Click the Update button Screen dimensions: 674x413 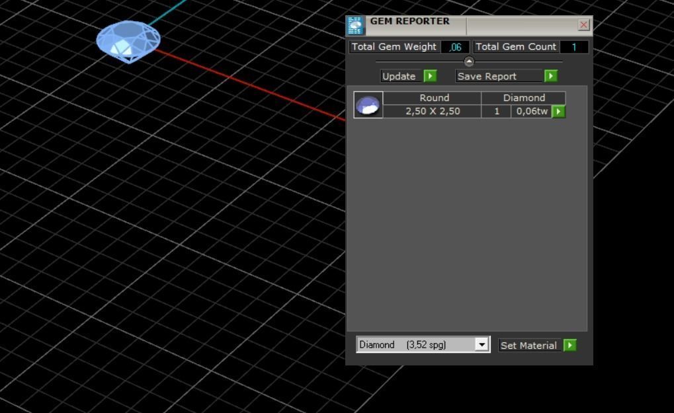401,77
